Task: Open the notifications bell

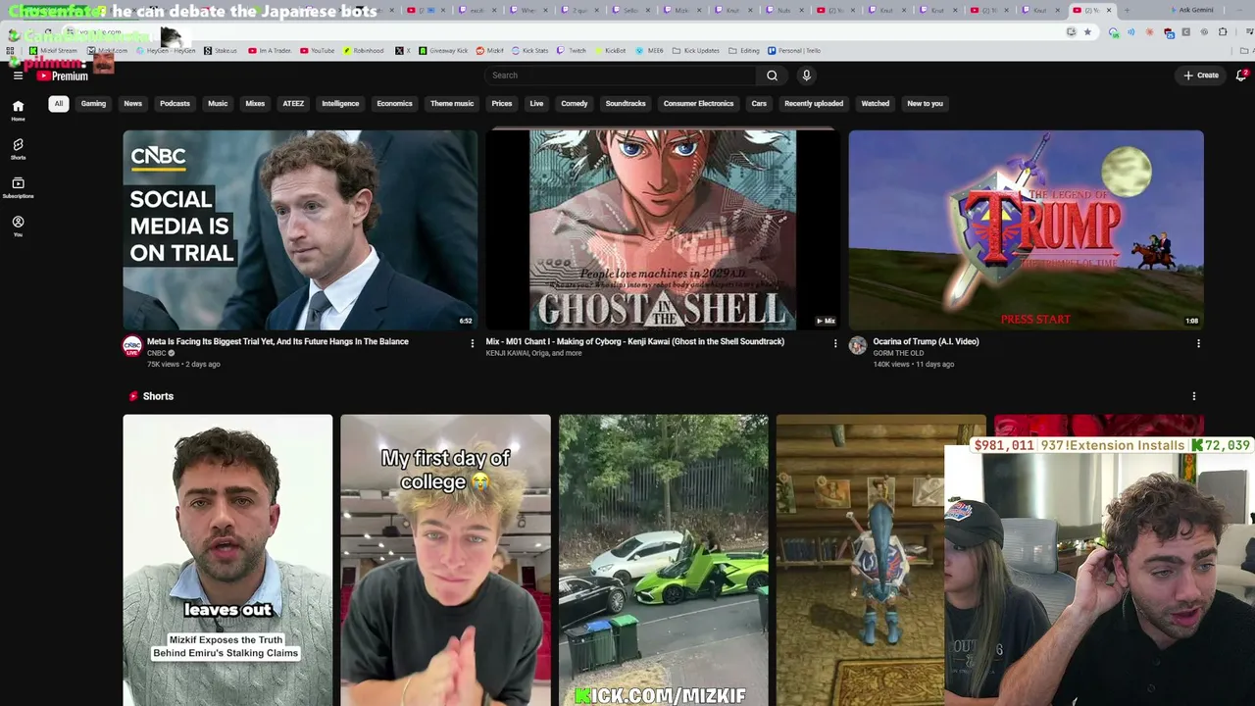Action: 1240,76
